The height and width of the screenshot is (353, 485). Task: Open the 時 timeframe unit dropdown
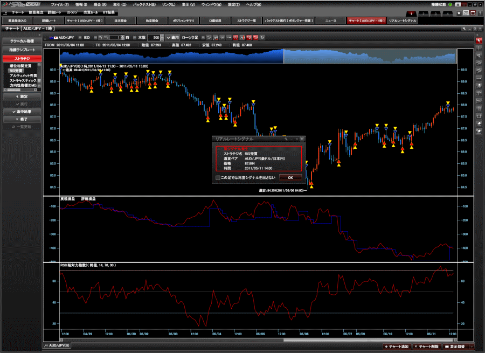click(x=135, y=37)
